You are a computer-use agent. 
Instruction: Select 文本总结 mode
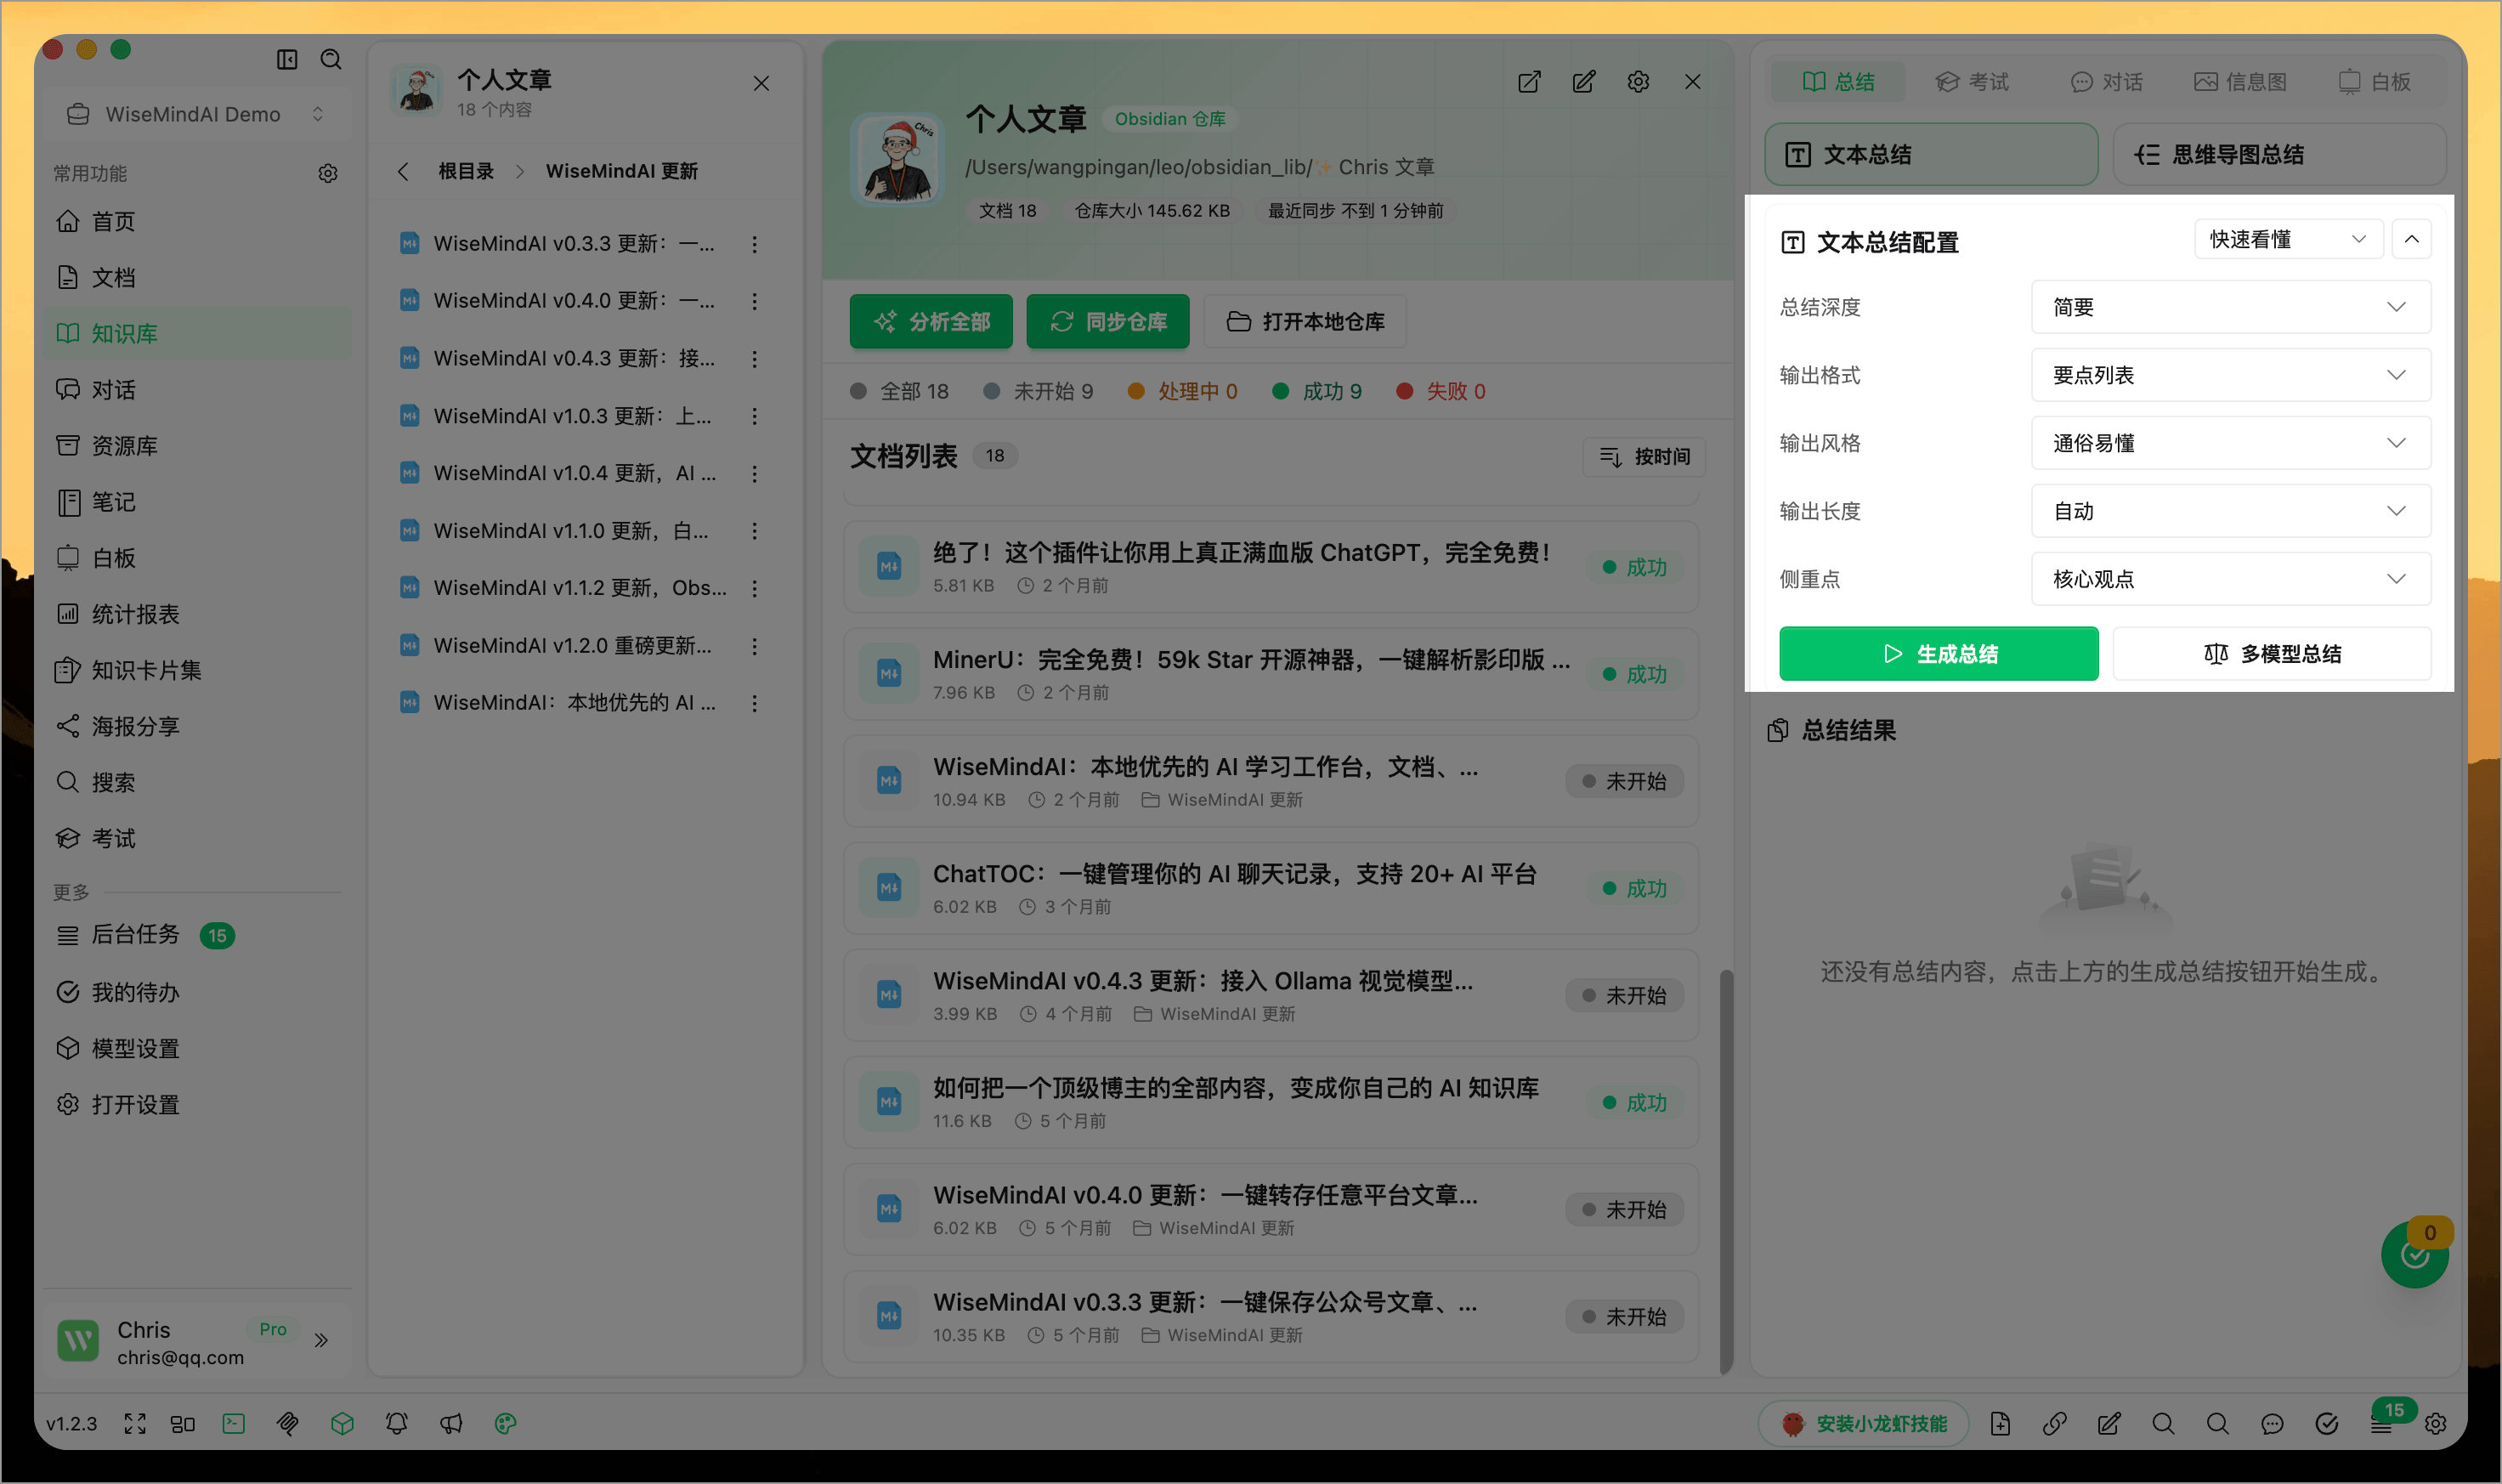(1931, 154)
